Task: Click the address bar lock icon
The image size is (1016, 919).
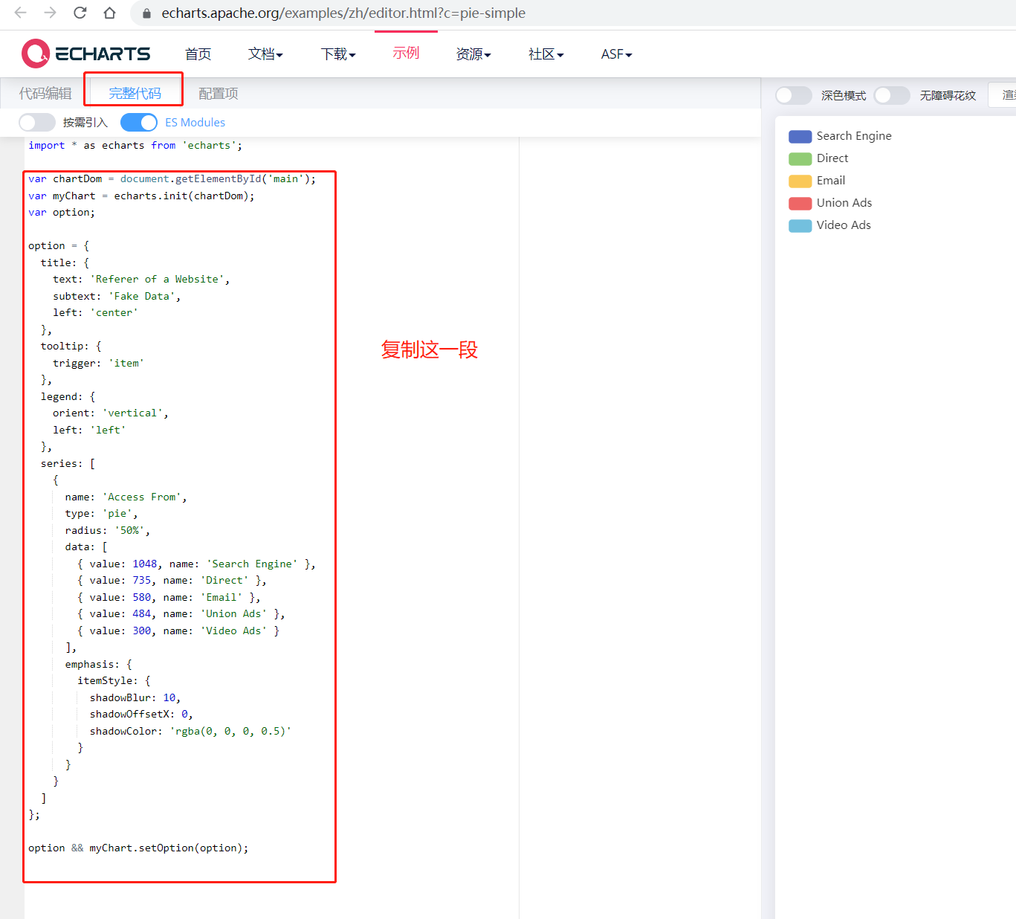Action: (x=146, y=13)
